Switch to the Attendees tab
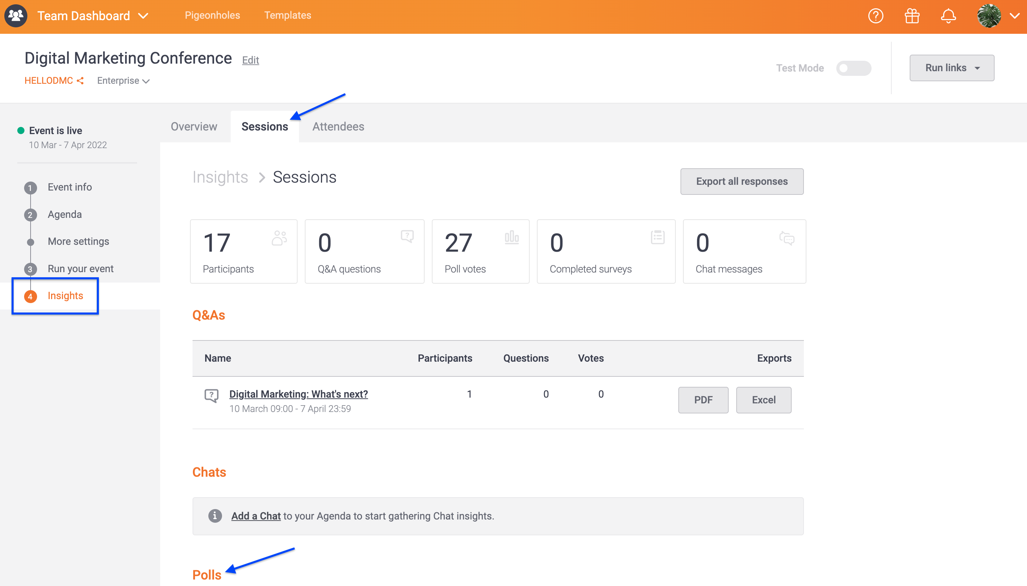 [338, 126]
